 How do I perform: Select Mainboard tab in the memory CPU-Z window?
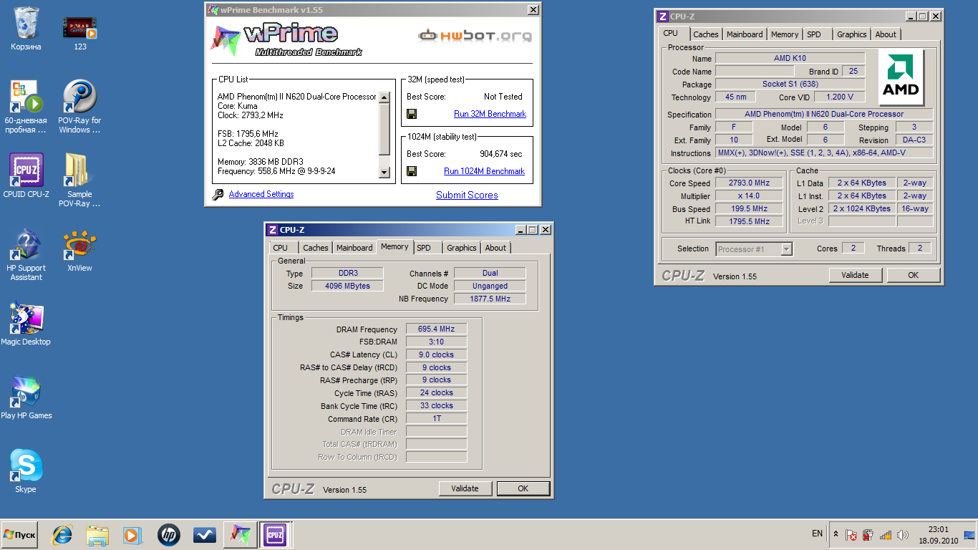tap(354, 248)
